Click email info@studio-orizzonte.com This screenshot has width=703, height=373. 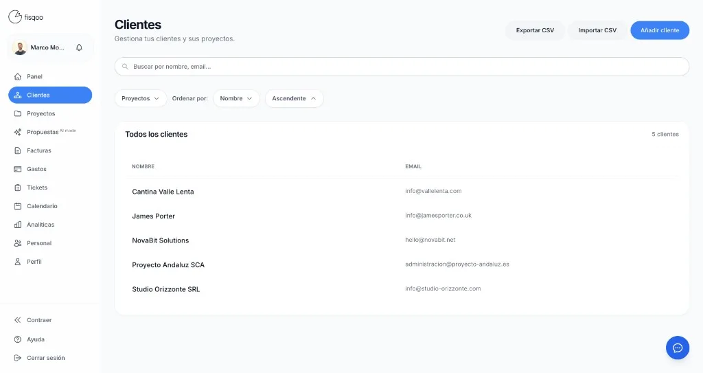coord(443,289)
